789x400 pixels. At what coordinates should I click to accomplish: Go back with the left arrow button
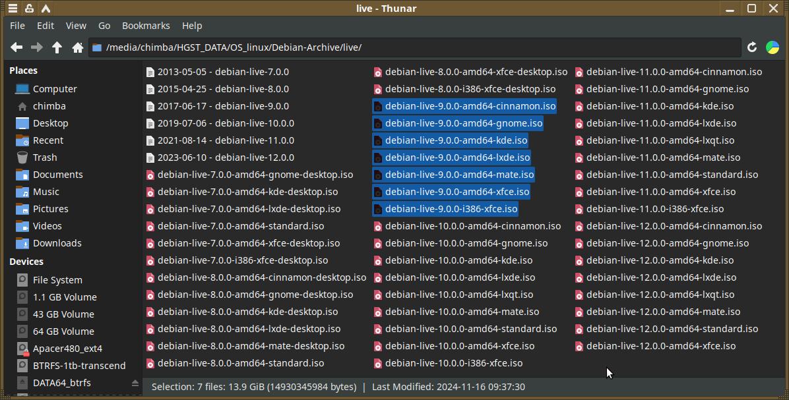(x=16, y=47)
